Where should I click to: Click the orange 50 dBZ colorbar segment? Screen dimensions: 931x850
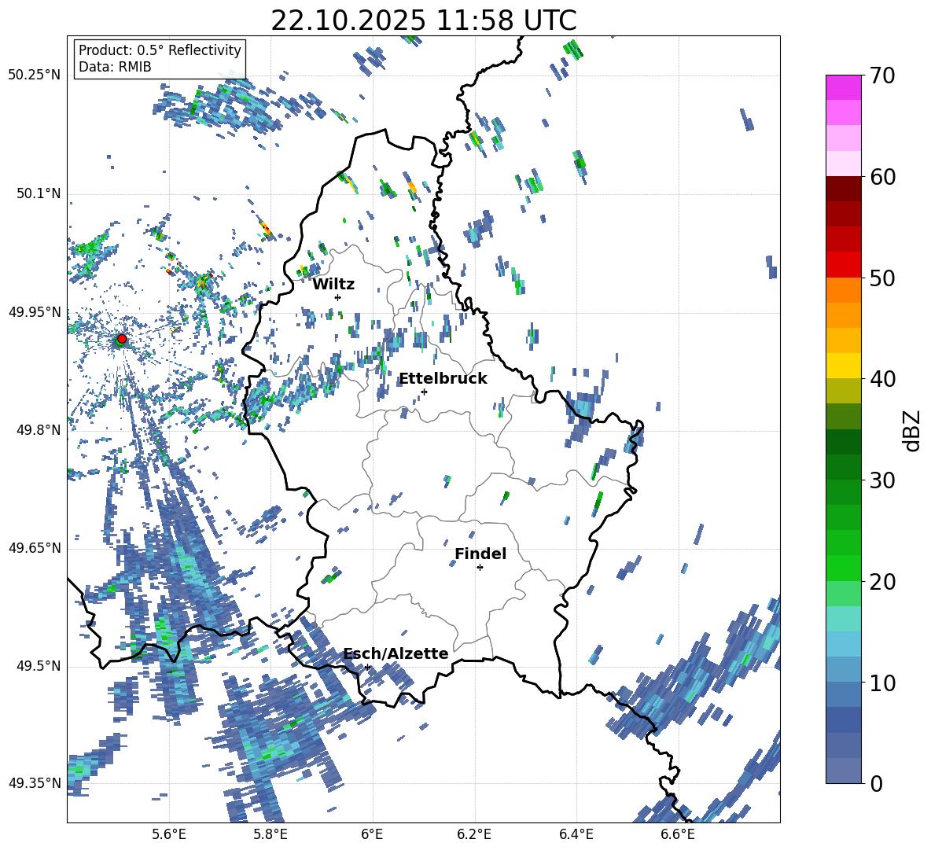[x=843, y=290]
